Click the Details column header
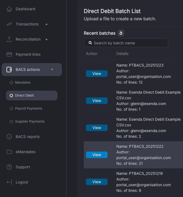The image size is (183, 197). pos(122,54)
